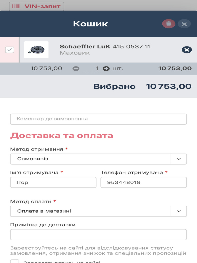Close the Кошик cart panel
This screenshot has height=263, width=197.
184,24
